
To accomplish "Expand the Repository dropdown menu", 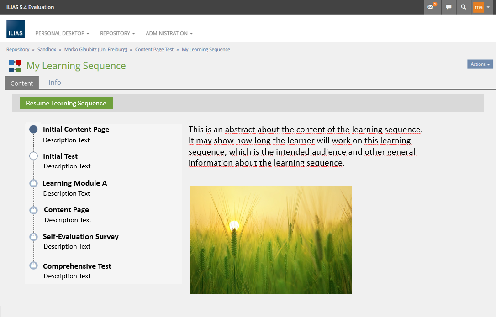I will click(x=117, y=33).
